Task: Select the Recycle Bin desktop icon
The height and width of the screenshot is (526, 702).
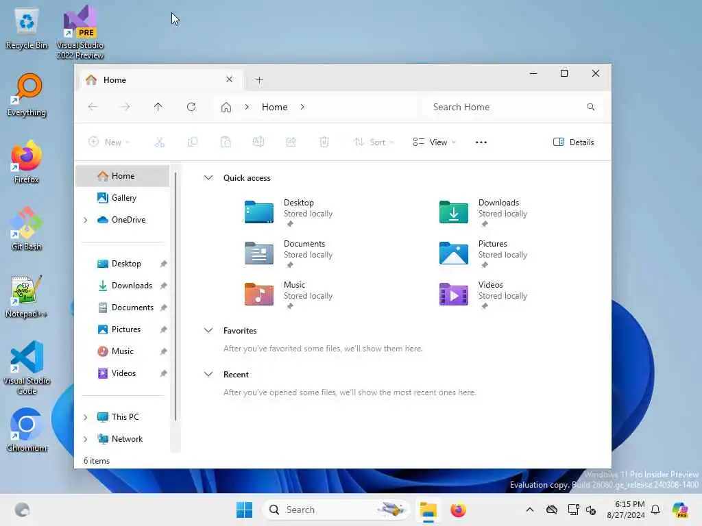Action: (27, 29)
